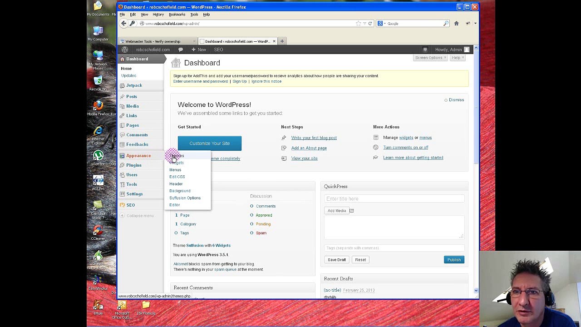Image resolution: width=581 pixels, height=327 pixels.
Task: Collapse the WordPress admin menu
Action: pyautogui.click(x=137, y=216)
